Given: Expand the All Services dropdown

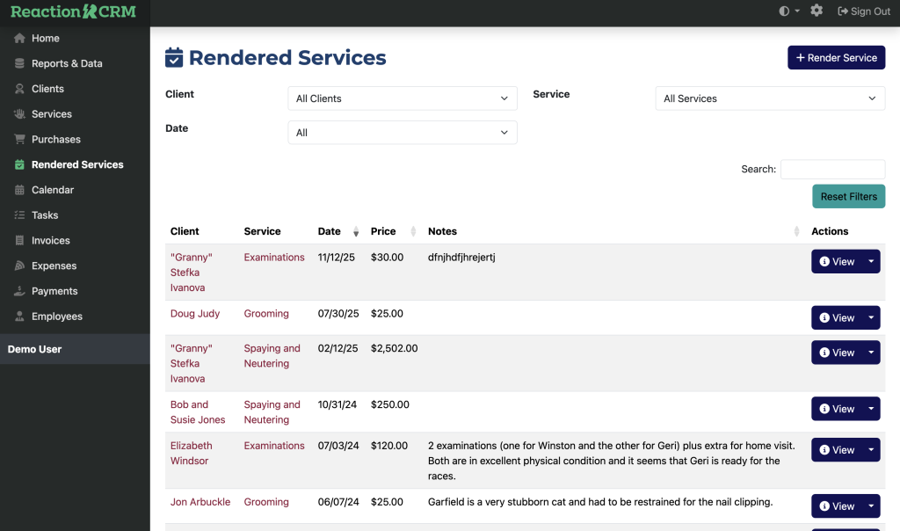Looking at the screenshot, I should click(x=770, y=98).
